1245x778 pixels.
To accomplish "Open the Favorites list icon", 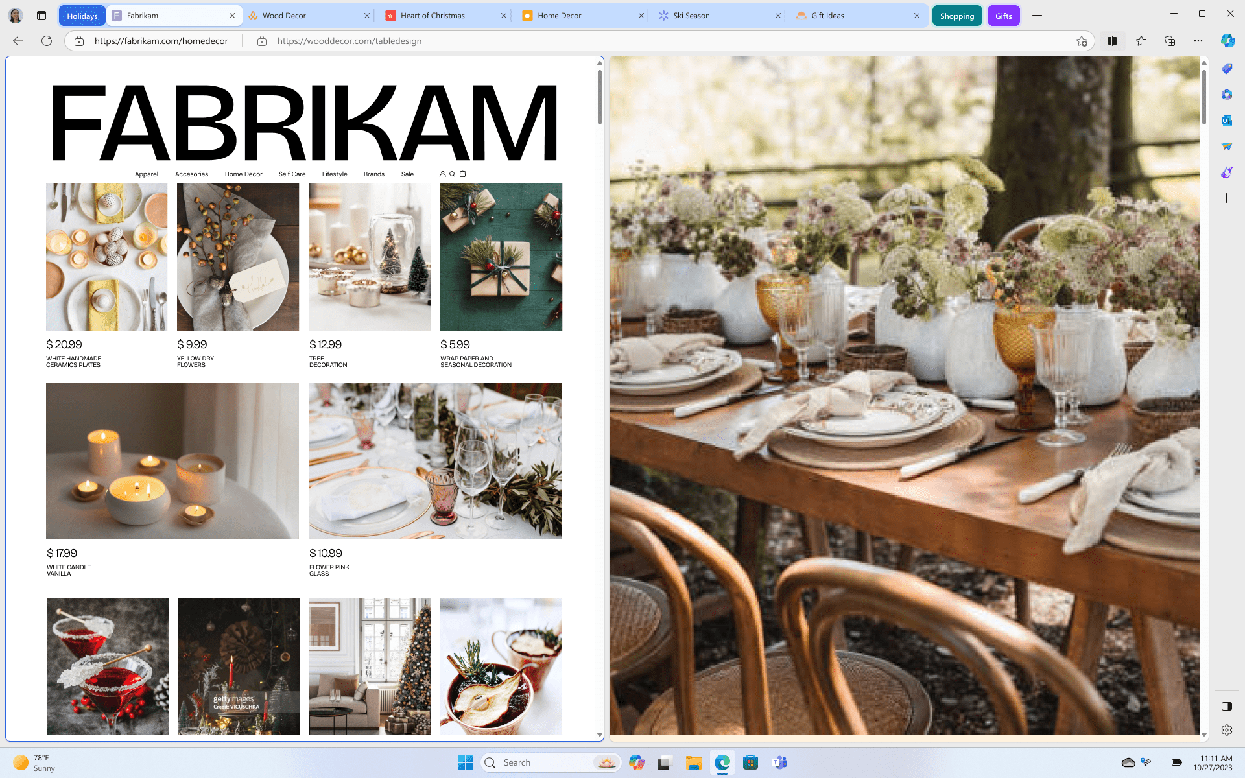I will 1141,41.
